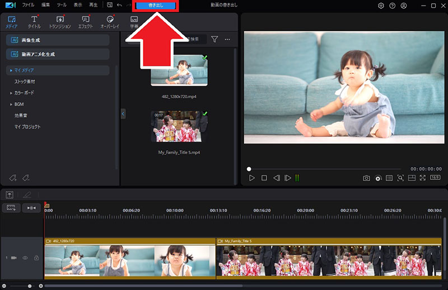Take a snapshot with the camera icon
Viewport: 448px width, 290px height.
(x=366, y=178)
